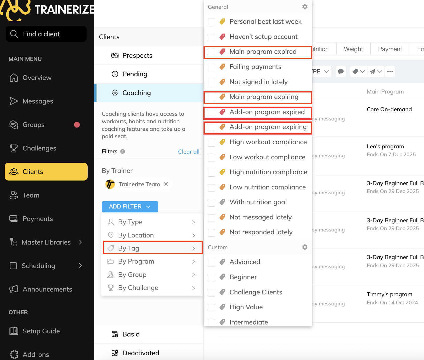The width and height of the screenshot is (424, 360).
Task: Click the Find a client search field
Action: [x=46, y=34]
